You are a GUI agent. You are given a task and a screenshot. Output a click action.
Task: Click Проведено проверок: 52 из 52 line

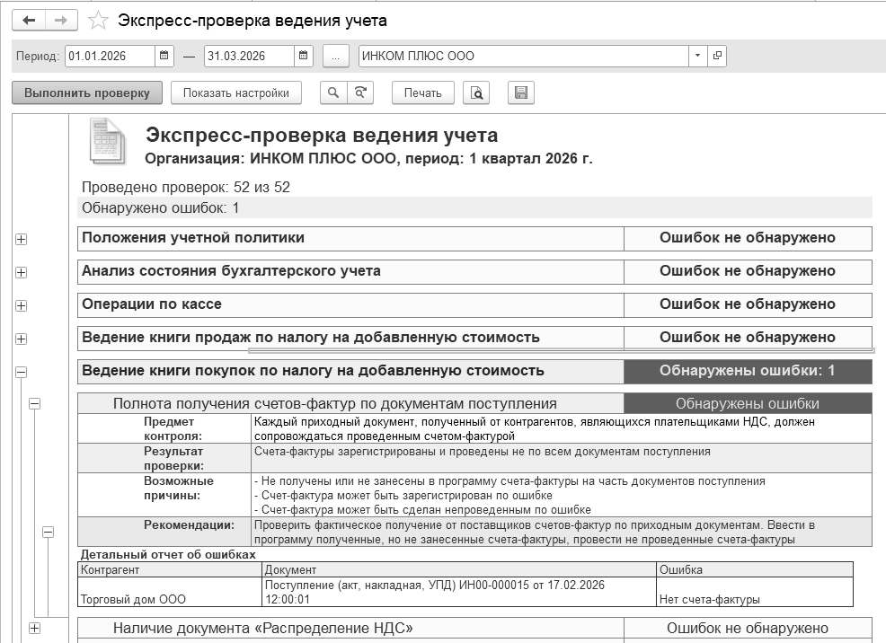point(186,188)
